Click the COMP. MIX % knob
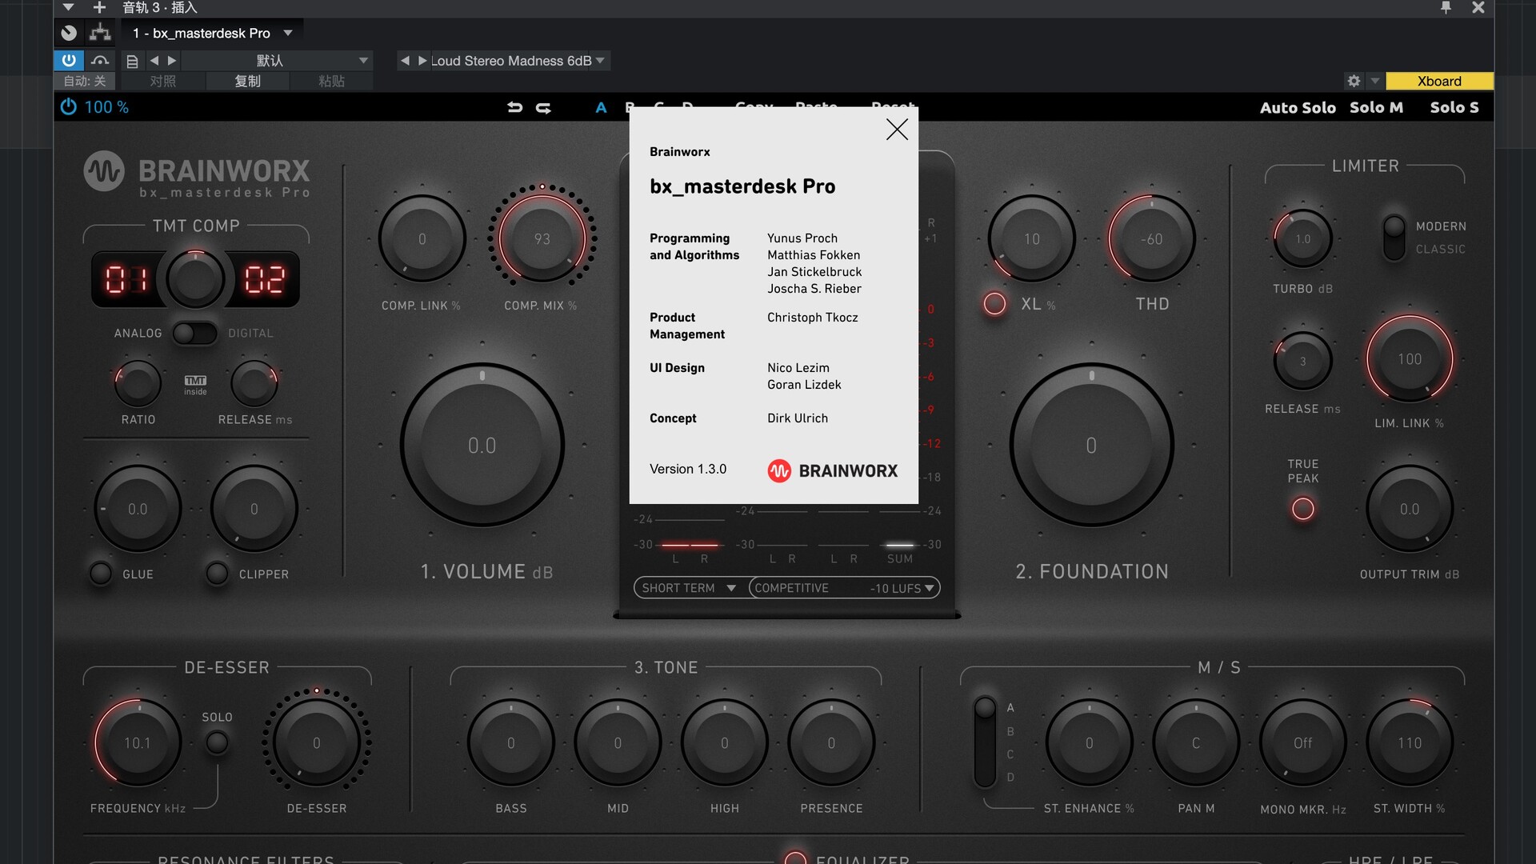Image resolution: width=1536 pixels, height=864 pixels. [x=542, y=238]
